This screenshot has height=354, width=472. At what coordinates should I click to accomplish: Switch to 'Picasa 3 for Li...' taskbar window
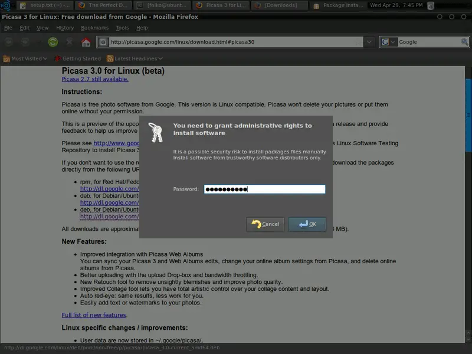(x=219, y=5)
